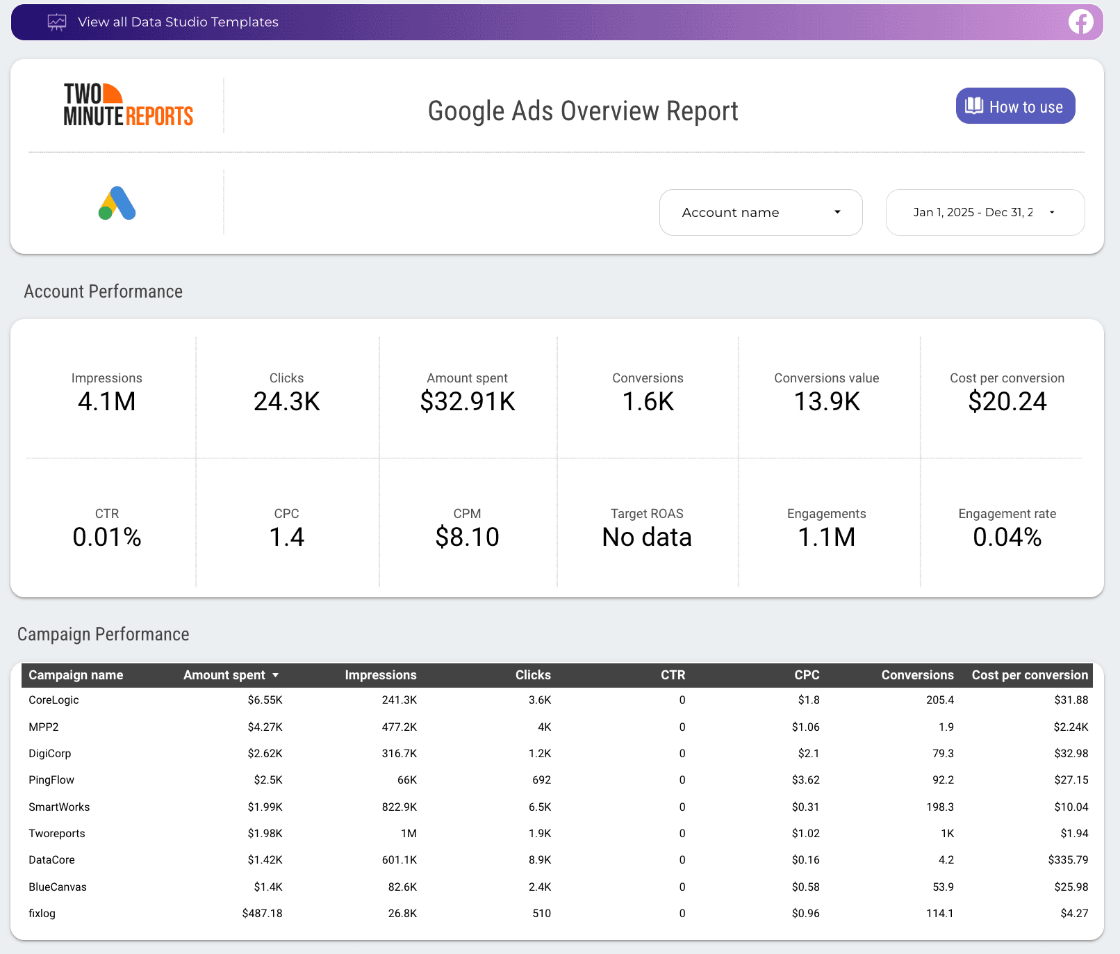The width and height of the screenshot is (1120, 954).
Task: Click the sort arrow next to Amount spent
Action: tap(276, 674)
